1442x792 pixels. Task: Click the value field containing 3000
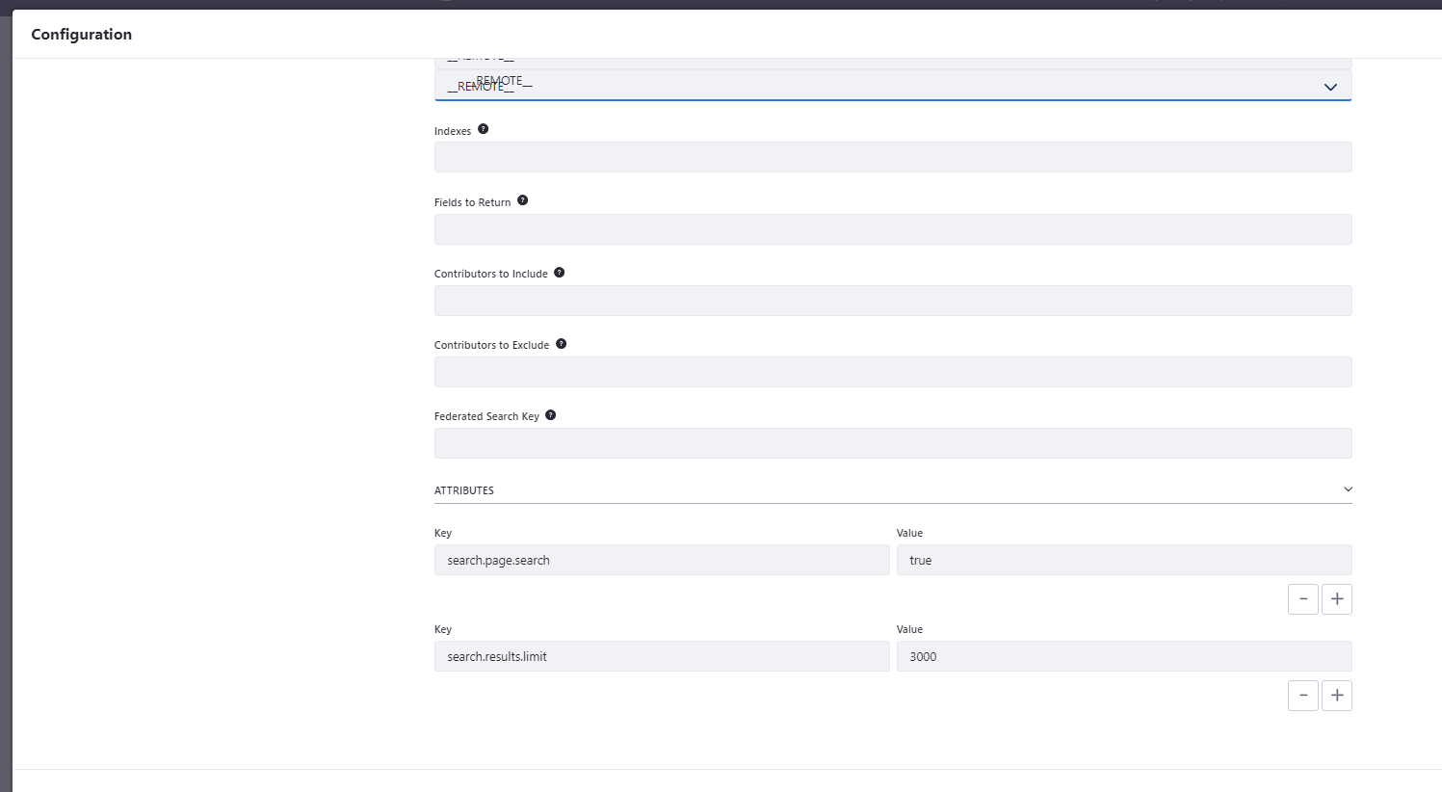[1124, 656]
